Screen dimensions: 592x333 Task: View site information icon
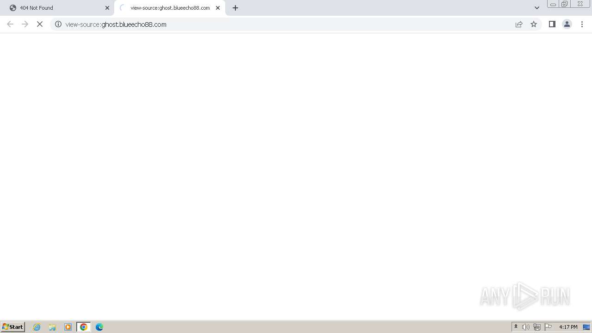(58, 24)
